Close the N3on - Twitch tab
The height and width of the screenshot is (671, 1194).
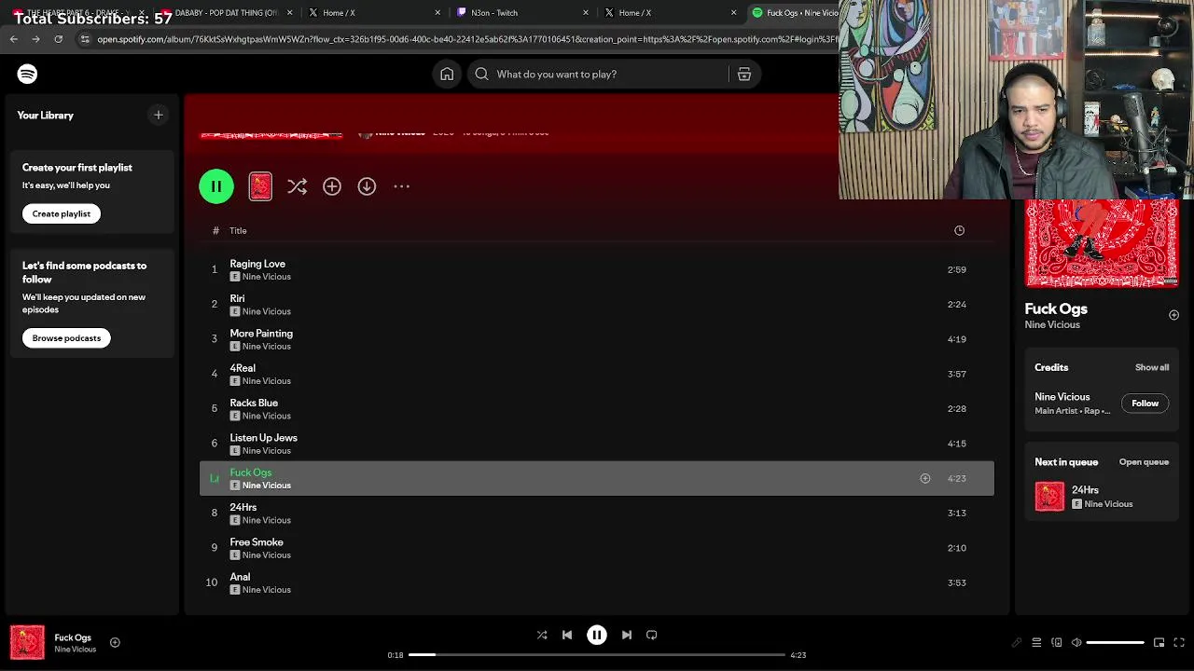click(x=586, y=13)
